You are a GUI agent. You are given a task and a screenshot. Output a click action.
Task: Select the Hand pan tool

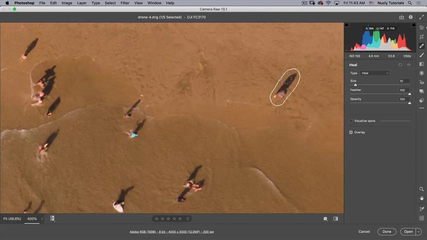(x=421, y=198)
